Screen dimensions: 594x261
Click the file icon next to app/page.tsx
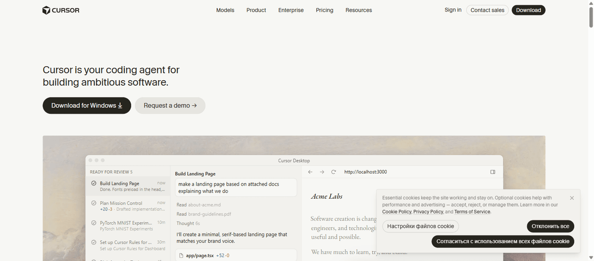point(181,256)
